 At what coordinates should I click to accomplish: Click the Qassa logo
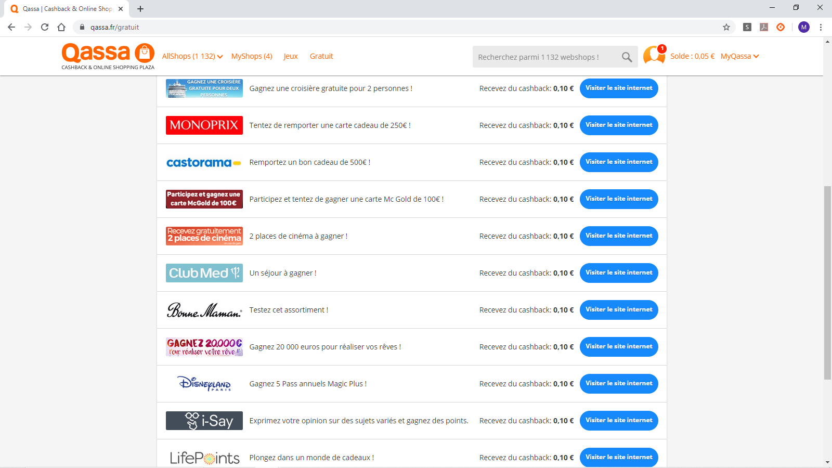point(108,56)
